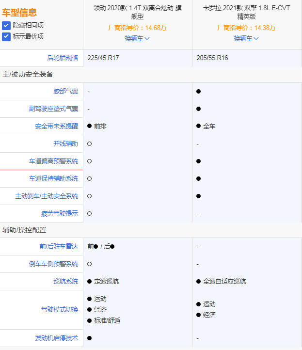The image size is (302, 350).
Task: Click 车道保持辅助系统 row label
Action: point(53,178)
